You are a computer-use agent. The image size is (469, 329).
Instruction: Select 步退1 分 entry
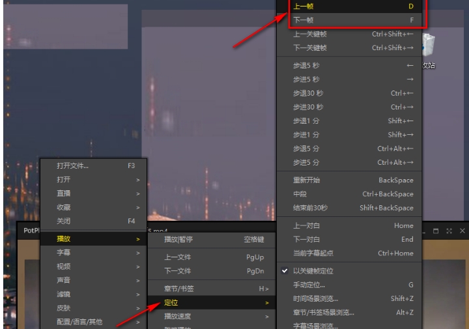pos(349,121)
